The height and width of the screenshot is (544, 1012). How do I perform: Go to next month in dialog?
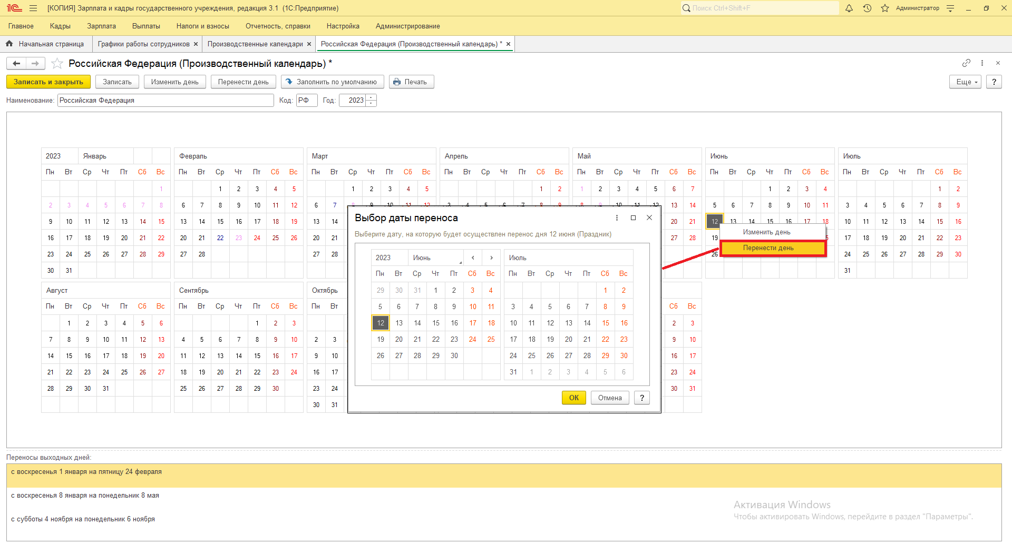point(491,258)
